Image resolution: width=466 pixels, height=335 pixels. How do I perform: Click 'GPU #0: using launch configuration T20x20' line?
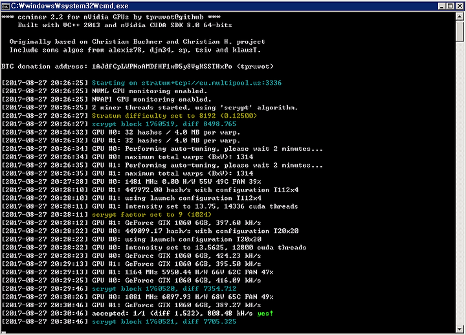(131, 239)
